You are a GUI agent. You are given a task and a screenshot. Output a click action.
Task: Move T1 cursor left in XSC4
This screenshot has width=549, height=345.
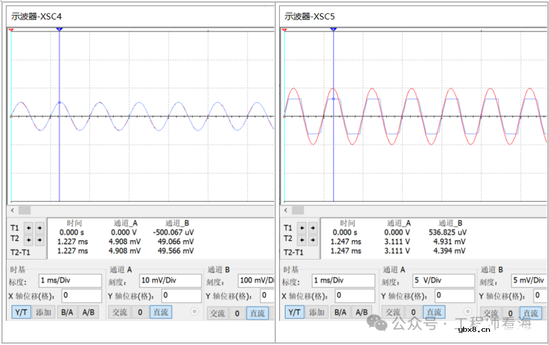click(29, 228)
